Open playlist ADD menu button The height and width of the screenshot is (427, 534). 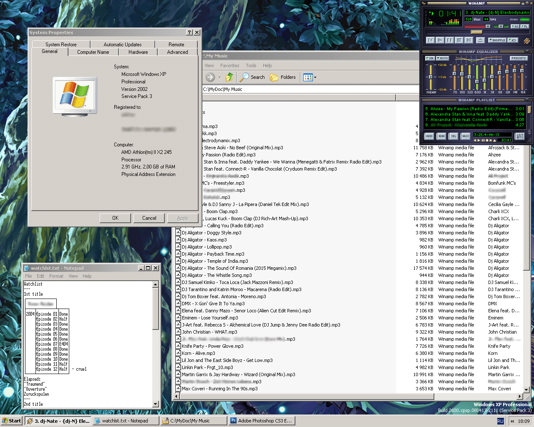(429, 136)
